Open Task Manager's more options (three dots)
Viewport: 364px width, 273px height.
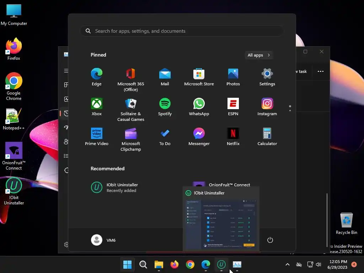[x=320, y=71]
